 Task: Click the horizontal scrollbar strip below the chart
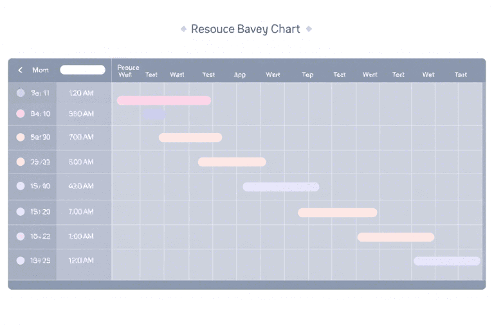(x=246, y=285)
